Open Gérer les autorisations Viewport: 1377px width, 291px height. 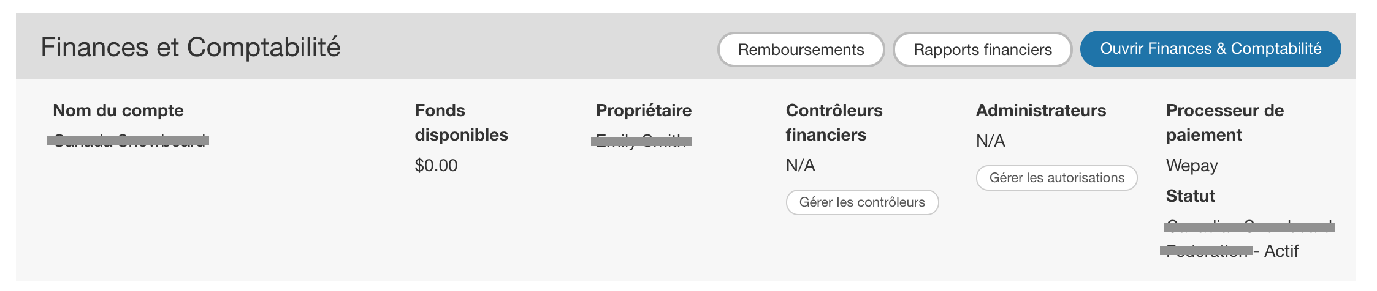click(x=1056, y=178)
